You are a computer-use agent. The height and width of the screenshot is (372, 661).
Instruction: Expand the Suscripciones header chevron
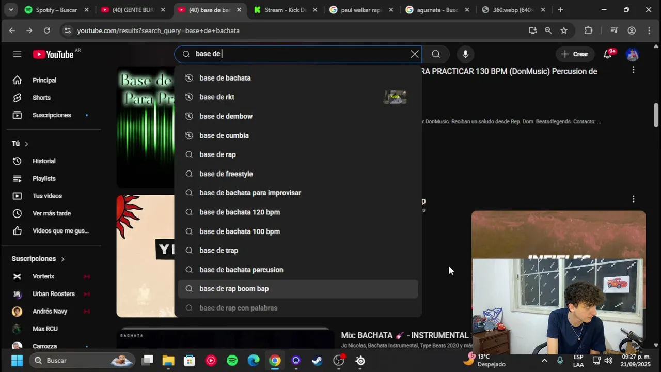click(62, 259)
